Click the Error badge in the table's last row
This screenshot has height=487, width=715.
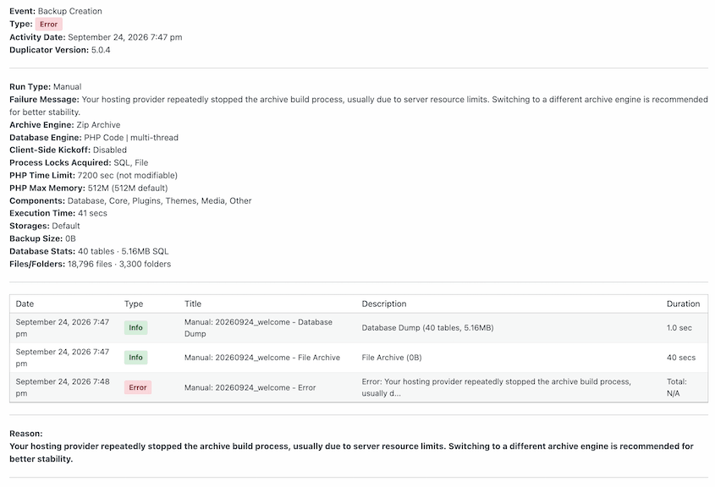tap(138, 388)
